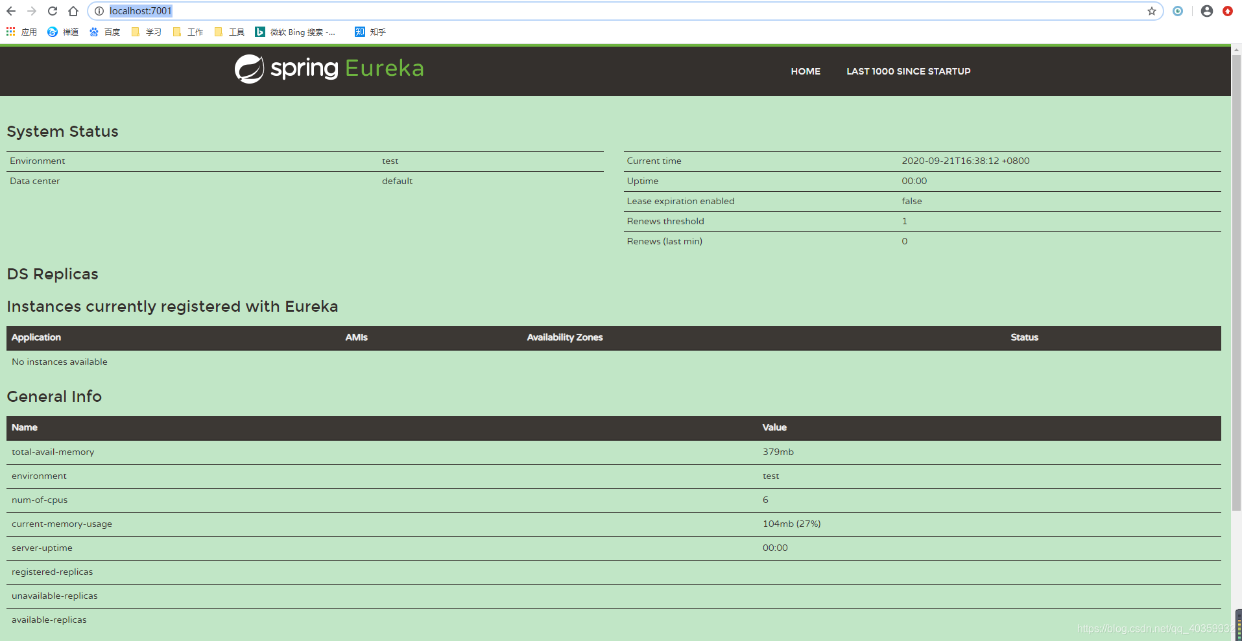Viewport: 1242px width, 641px height.
Task: Select the Uptime value 00:00
Action: coord(914,181)
